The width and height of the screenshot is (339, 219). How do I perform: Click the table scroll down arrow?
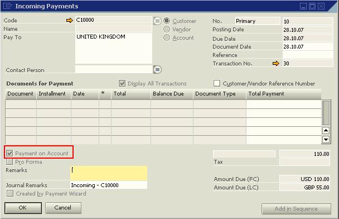(326, 139)
